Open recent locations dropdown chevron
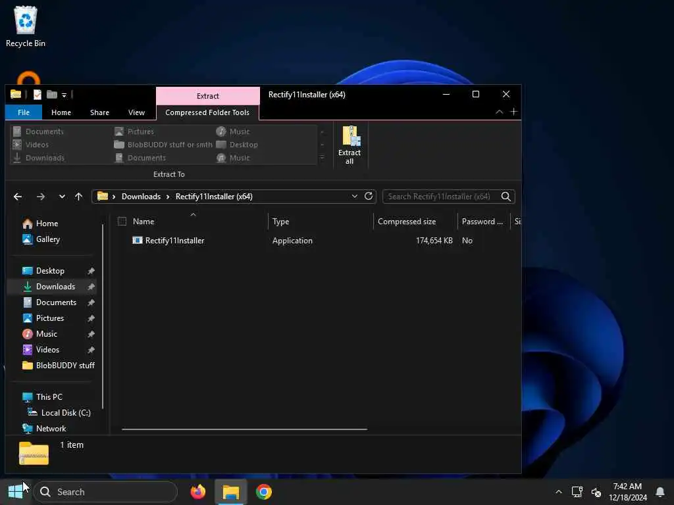 pyautogui.click(x=62, y=197)
